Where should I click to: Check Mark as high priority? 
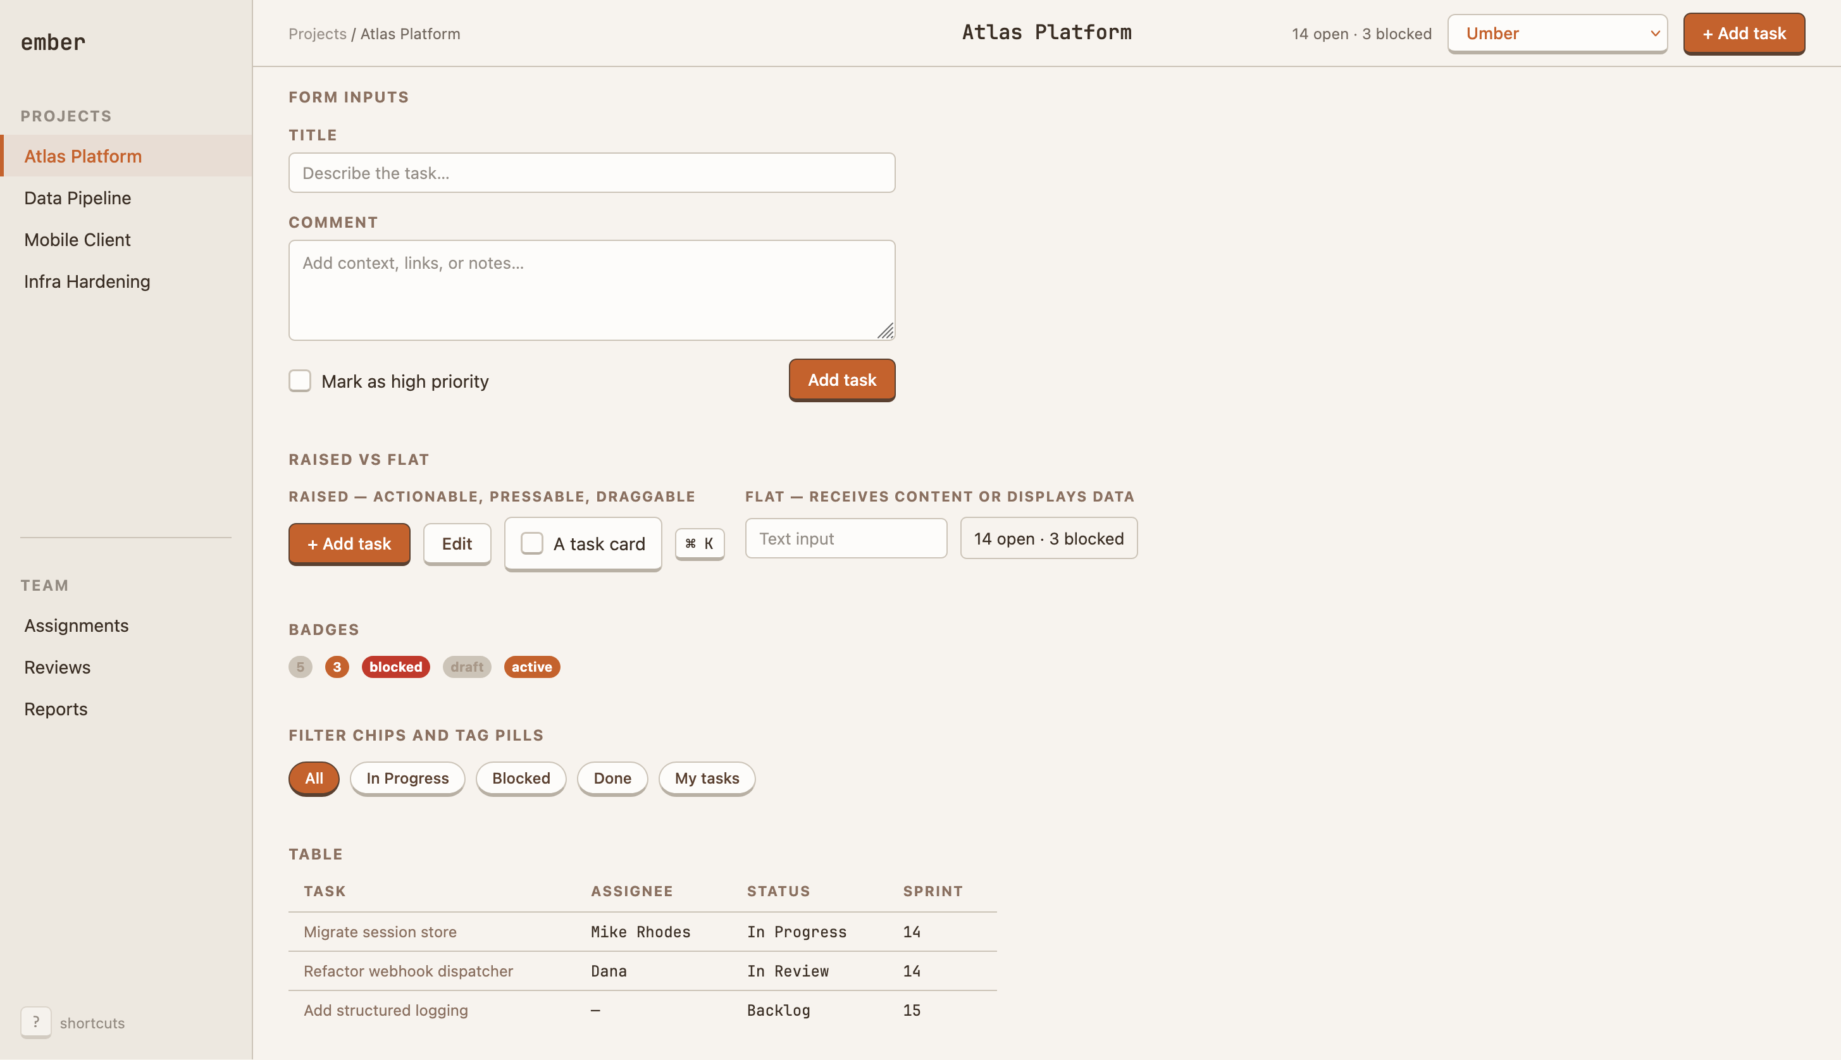click(300, 381)
